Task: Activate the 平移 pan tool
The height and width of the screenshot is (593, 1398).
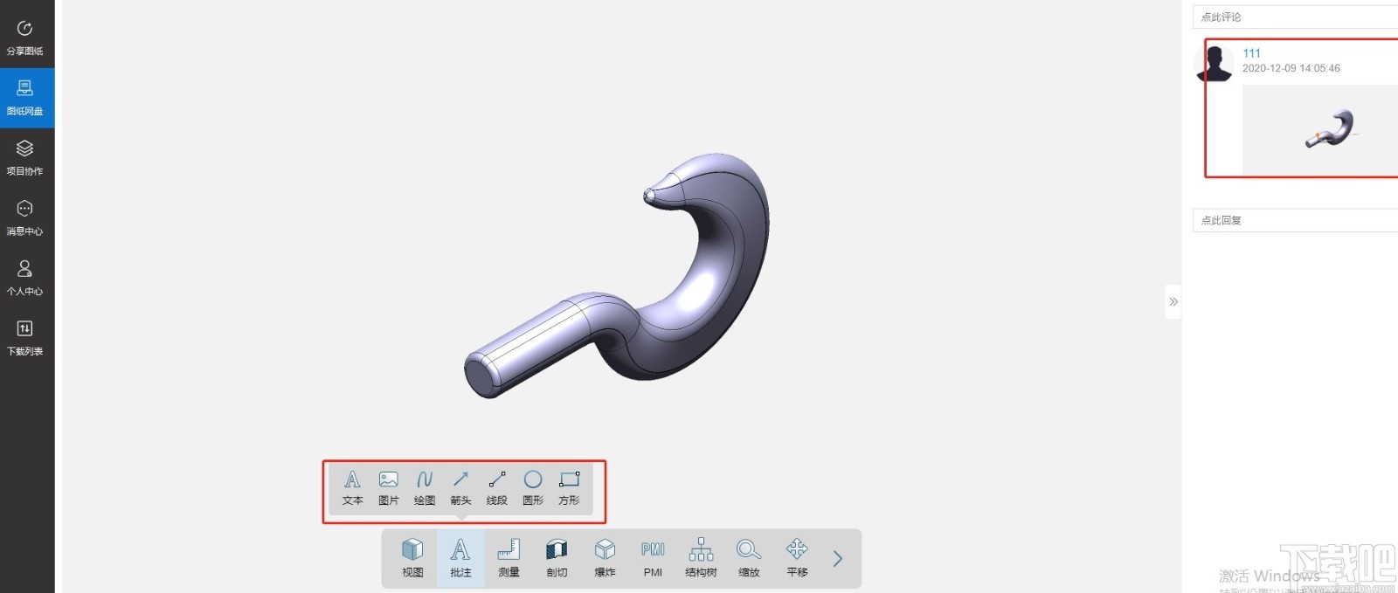Action: coord(797,558)
